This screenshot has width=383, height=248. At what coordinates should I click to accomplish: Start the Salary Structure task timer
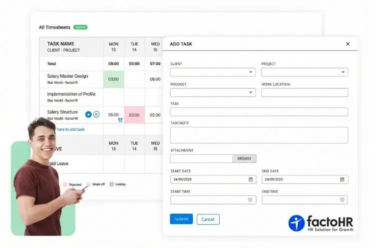click(88, 114)
